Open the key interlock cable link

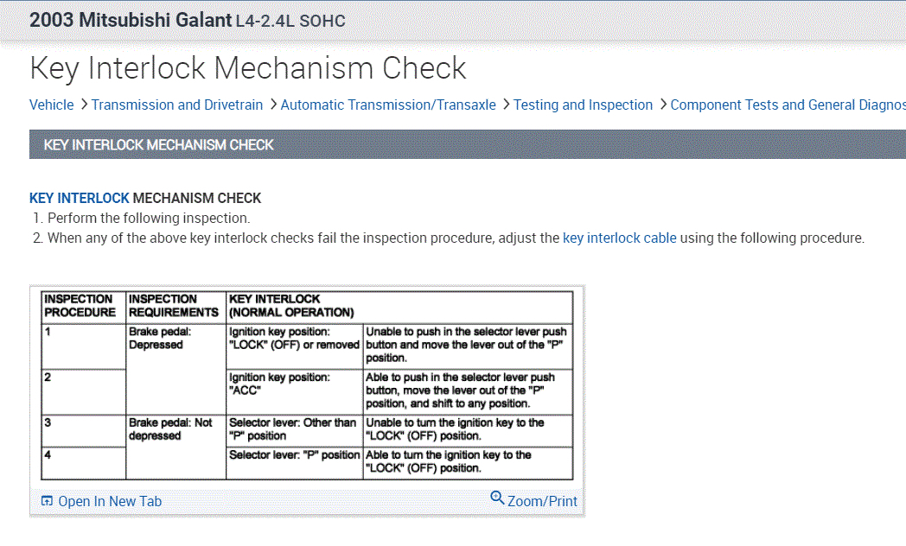(619, 238)
